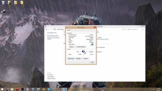Click the taskbar clock and date
Viewport: 162px width, 91px height.
(x=158, y=89)
